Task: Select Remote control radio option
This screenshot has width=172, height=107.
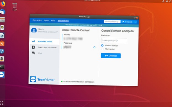Action: pyautogui.click(x=102, y=46)
